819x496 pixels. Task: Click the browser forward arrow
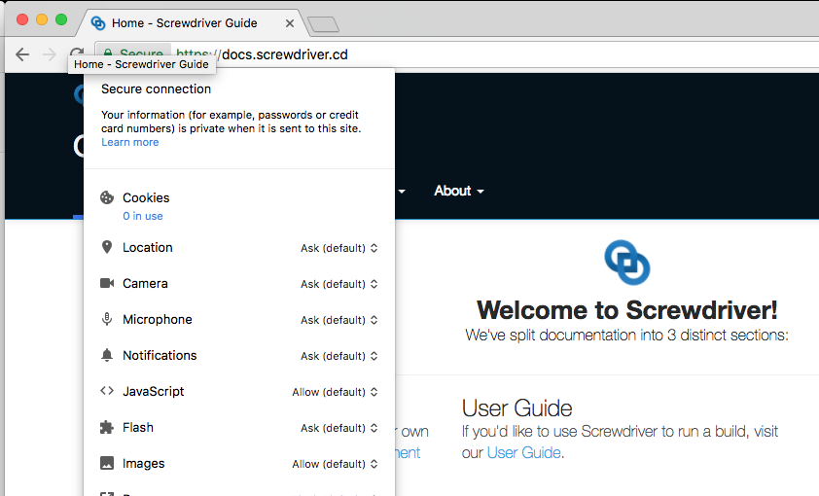(50, 54)
